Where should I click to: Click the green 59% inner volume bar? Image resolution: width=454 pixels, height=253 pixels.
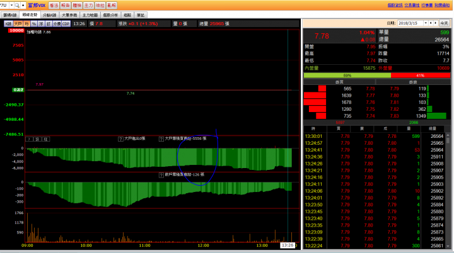[x=347, y=76]
